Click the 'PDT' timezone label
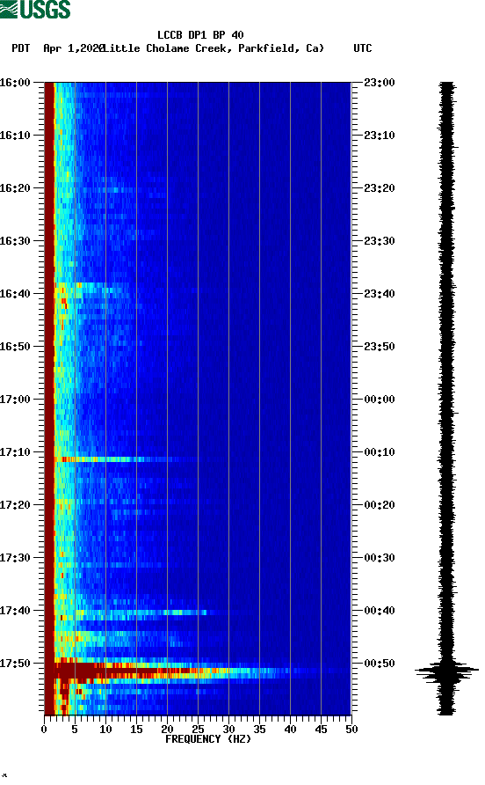Screen dimensions: 485x785 20,48
